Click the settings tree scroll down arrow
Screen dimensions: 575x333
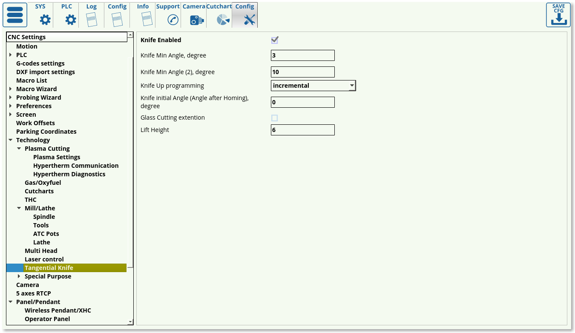tap(130, 322)
